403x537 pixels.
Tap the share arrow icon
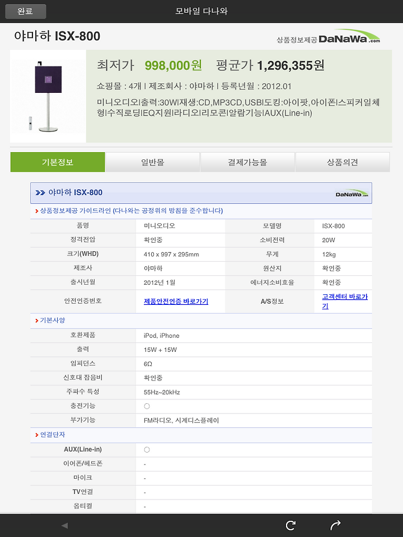335,525
